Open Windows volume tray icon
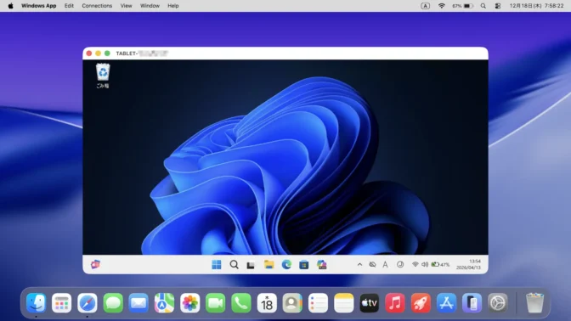 click(425, 265)
